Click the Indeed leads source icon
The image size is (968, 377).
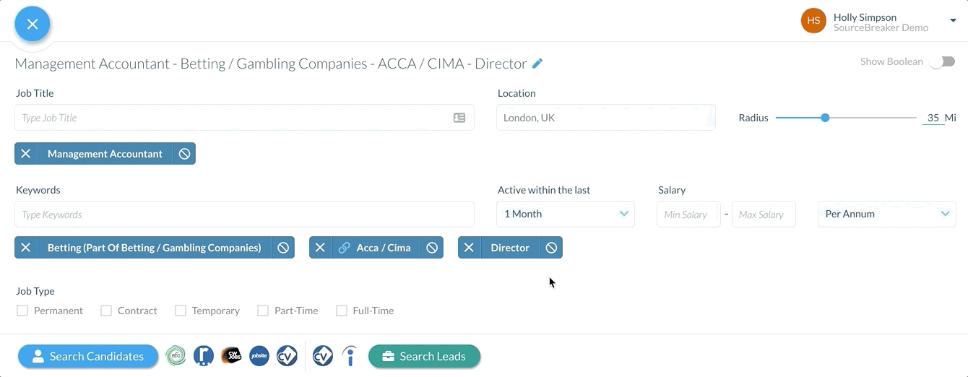click(x=350, y=356)
